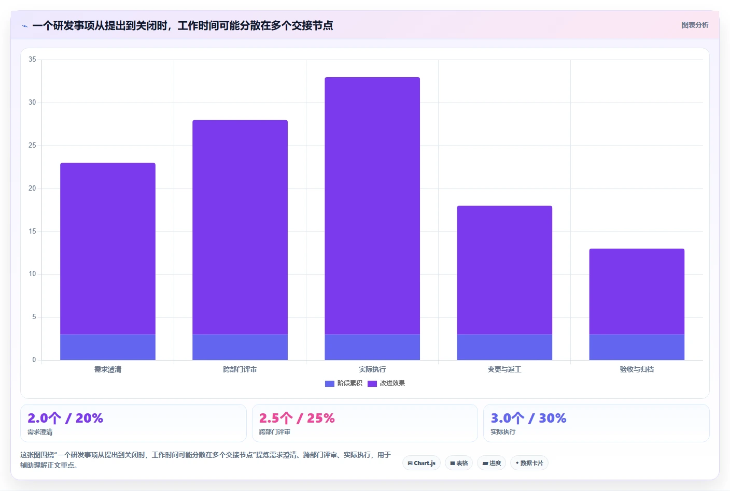Screen dimensions: 730x491
Task: Click the 实际执行 blue base segment
Action: [372, 347]
